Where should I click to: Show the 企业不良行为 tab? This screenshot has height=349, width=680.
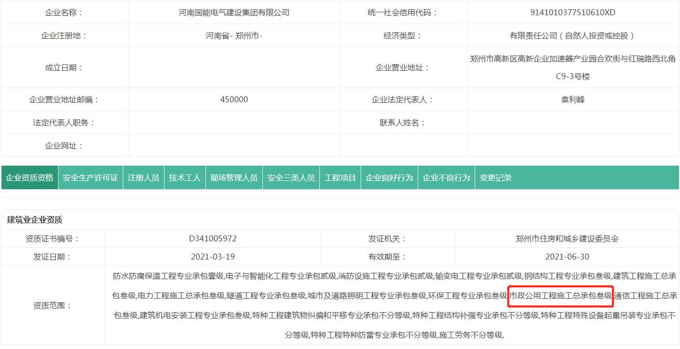tap(446, 177)
